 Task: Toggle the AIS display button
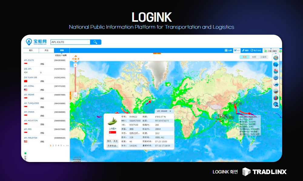[x=237, y=50]
